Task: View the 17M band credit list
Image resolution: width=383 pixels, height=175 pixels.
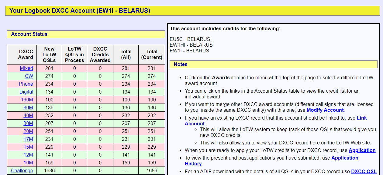Action: [x=28, y=139]
